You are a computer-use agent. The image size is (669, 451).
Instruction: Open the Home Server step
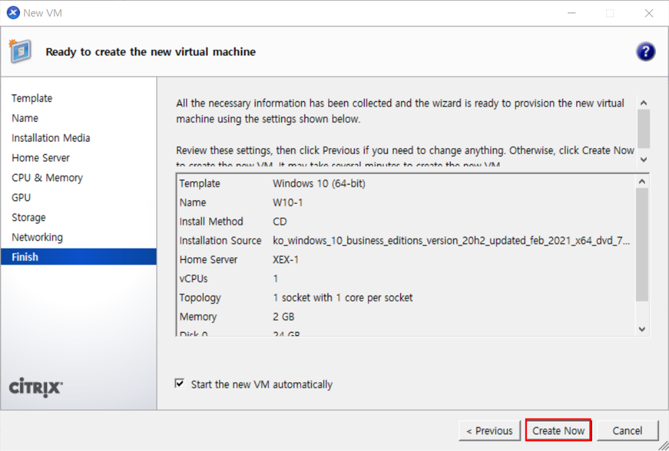coord(41,158)
